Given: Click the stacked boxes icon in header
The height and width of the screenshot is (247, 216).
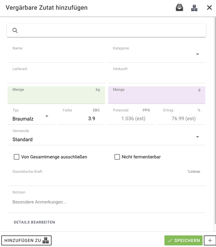Looking at the screenshot, I should [x=194, y=8].
